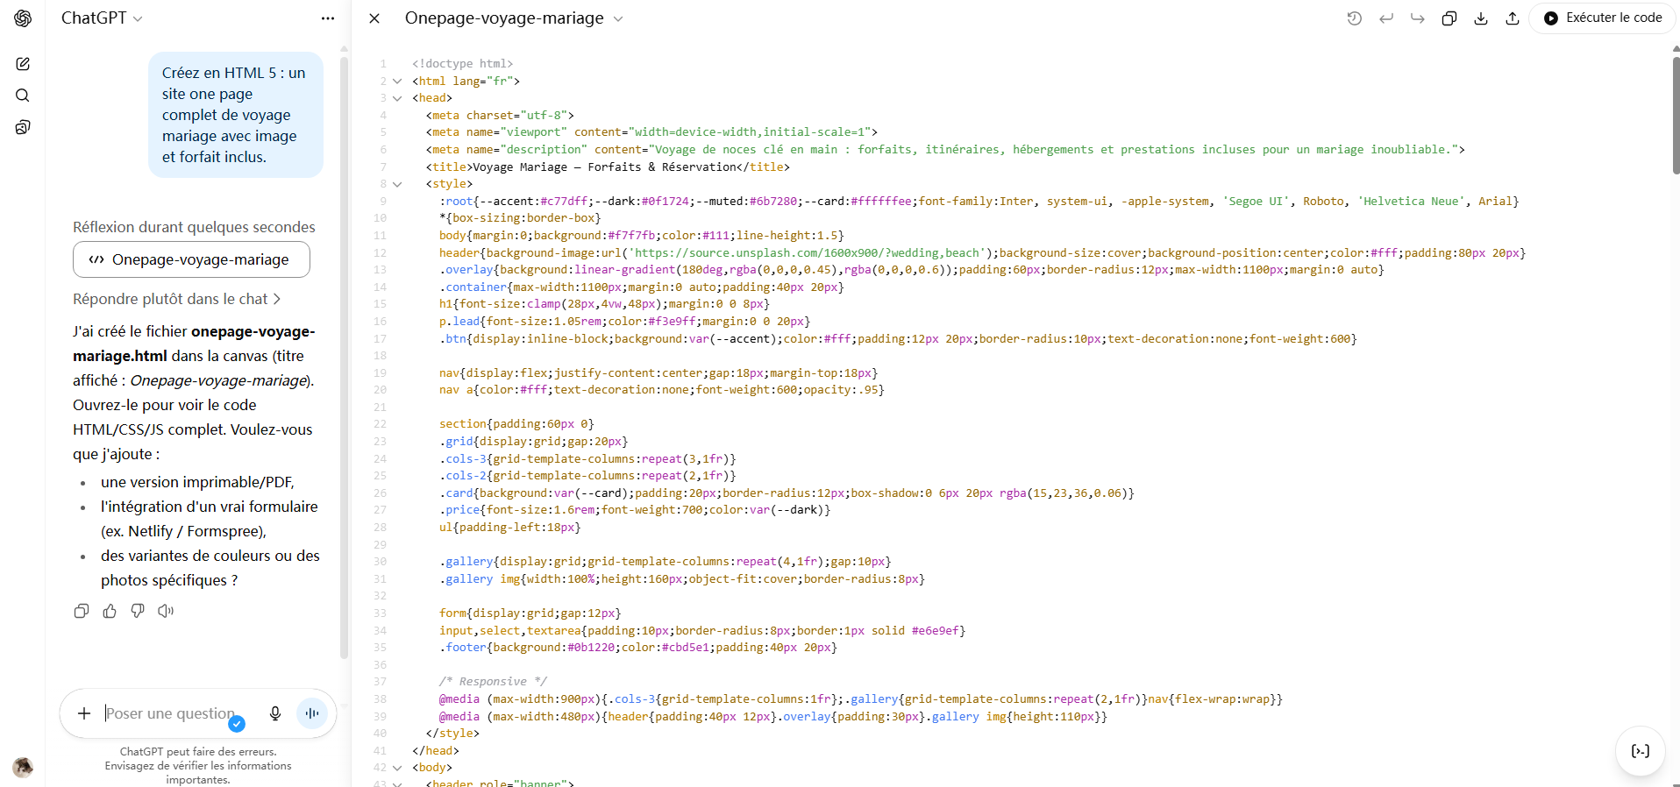Image resolution: width=1680 pixels, height=787 pixels.
Task: Collapse the html tag fold on line 2
Action: click(397, 82)
